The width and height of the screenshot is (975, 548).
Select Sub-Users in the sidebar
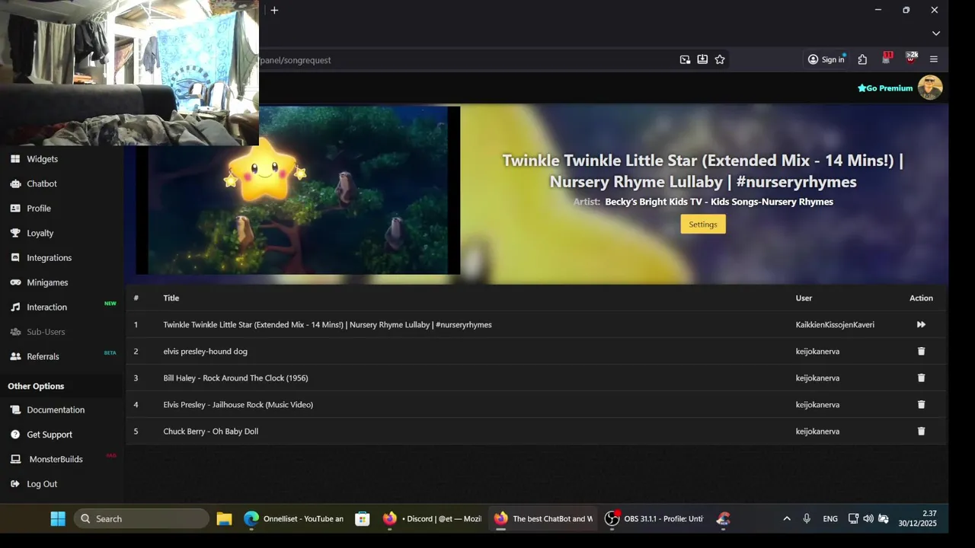coord(46,332)
